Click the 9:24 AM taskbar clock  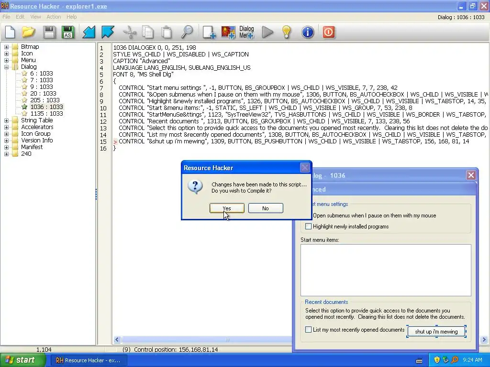tap(472, 360)
